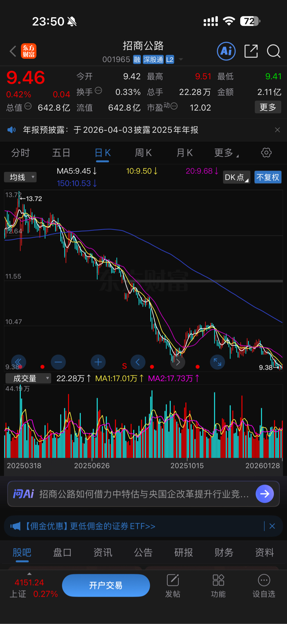The height and width of the screenshot is (624, 287).
Task: Select the 日K tab
Action: coord(102,153)
